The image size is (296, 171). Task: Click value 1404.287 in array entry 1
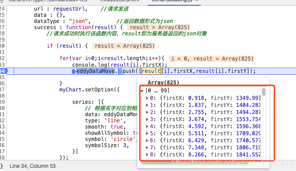(x=248, y=105)
